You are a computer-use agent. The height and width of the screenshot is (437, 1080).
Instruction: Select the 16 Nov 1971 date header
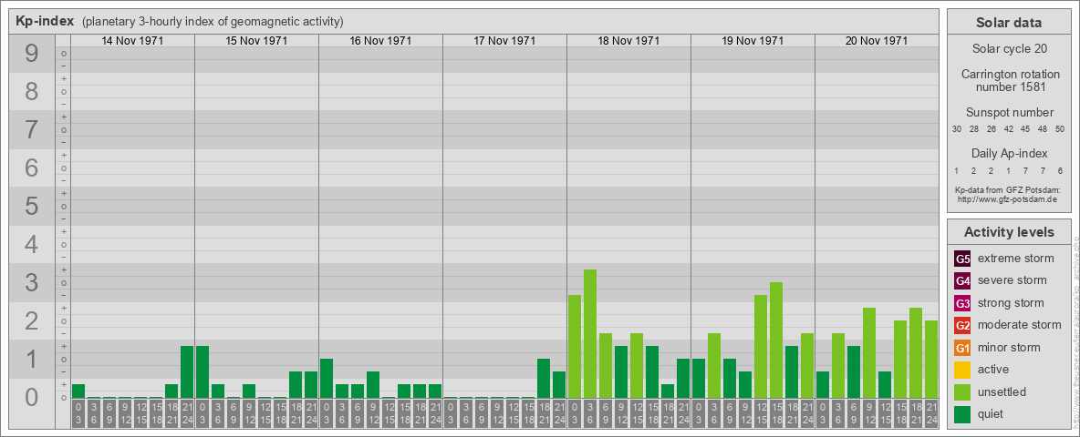tap(380, 41)
